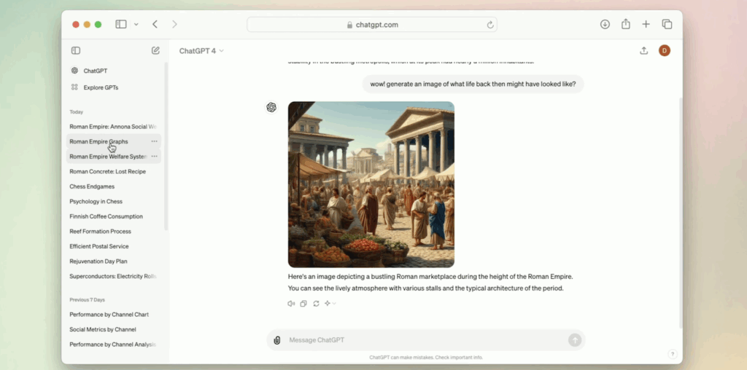747x370 pixels.
Task: Focus the Message ChatGPT input field
Action: (426, 340)
